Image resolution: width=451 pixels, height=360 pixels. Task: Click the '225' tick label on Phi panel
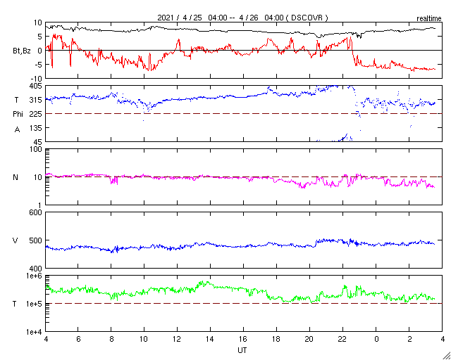[36, 114]
